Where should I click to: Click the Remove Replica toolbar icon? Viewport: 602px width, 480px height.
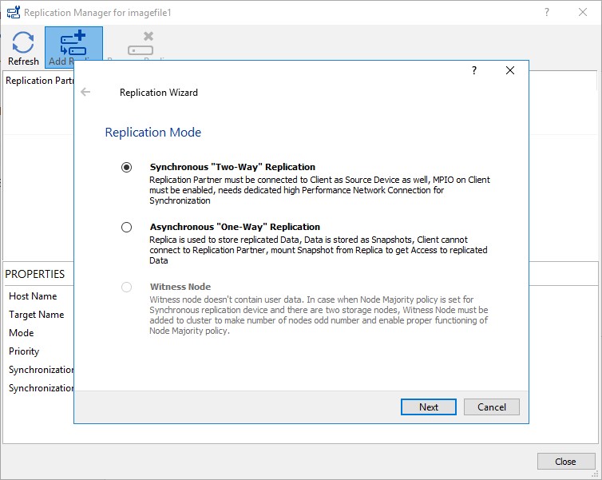coord(141,45)
